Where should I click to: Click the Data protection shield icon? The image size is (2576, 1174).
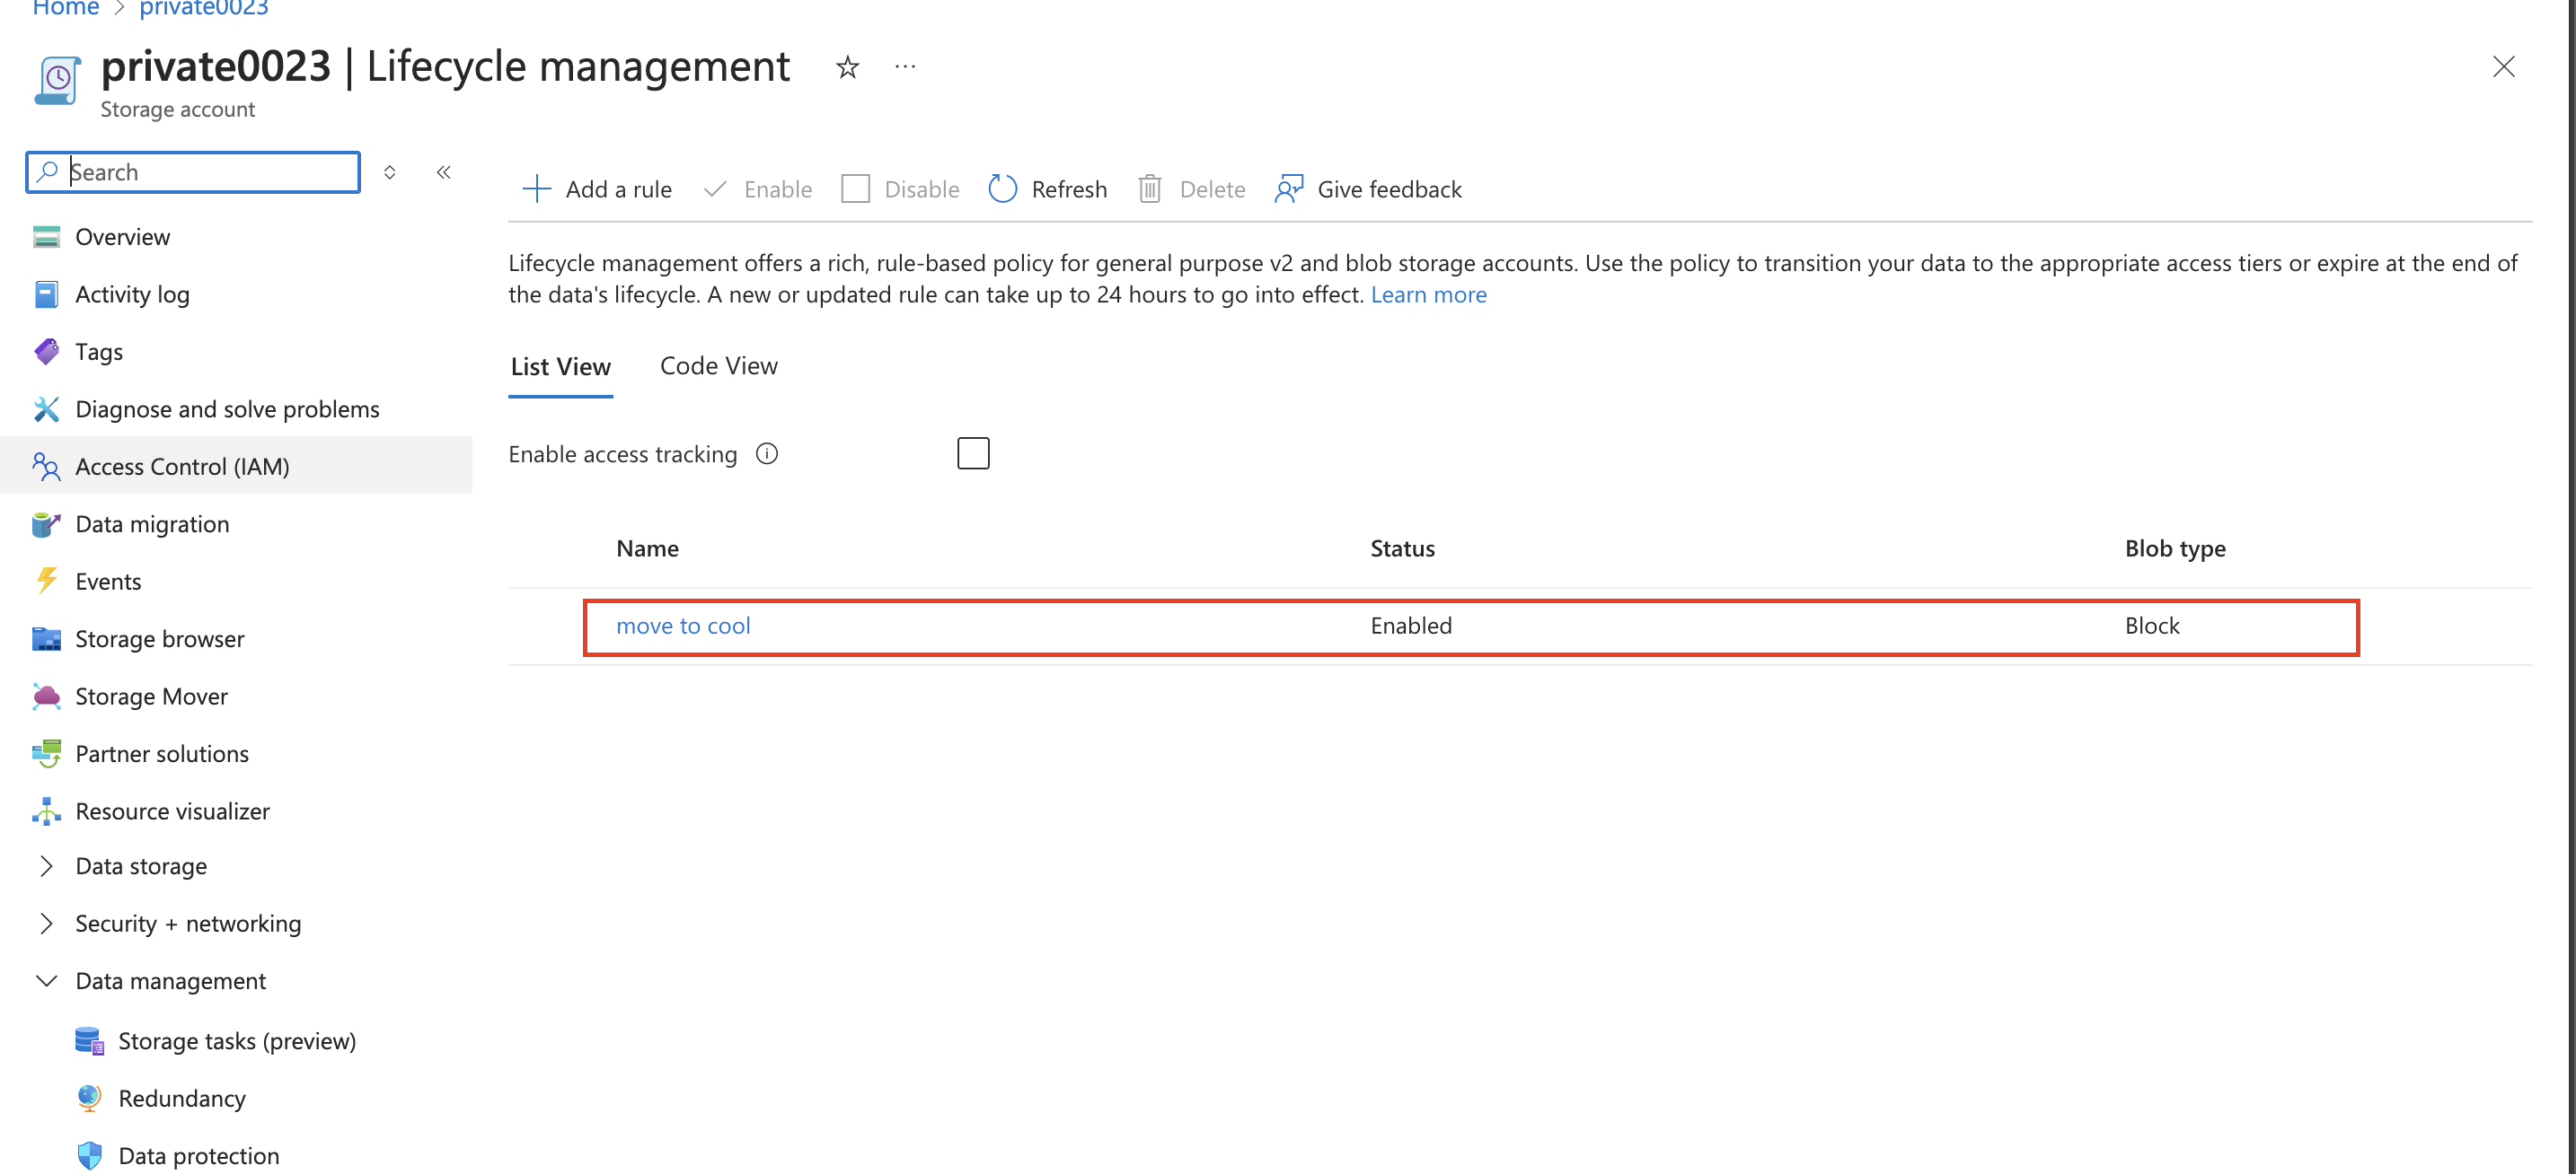[89, 1156]
